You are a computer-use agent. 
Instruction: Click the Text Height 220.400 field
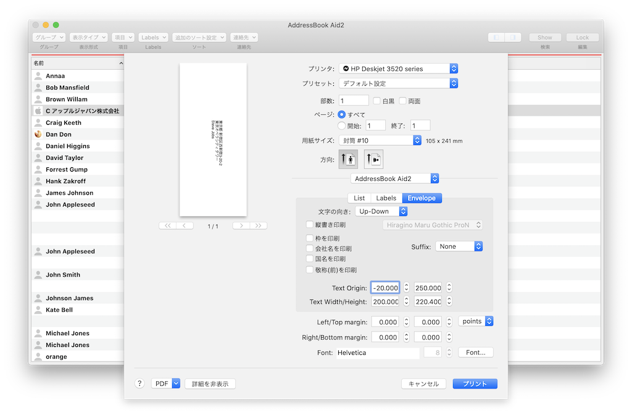tap(428, 301)
